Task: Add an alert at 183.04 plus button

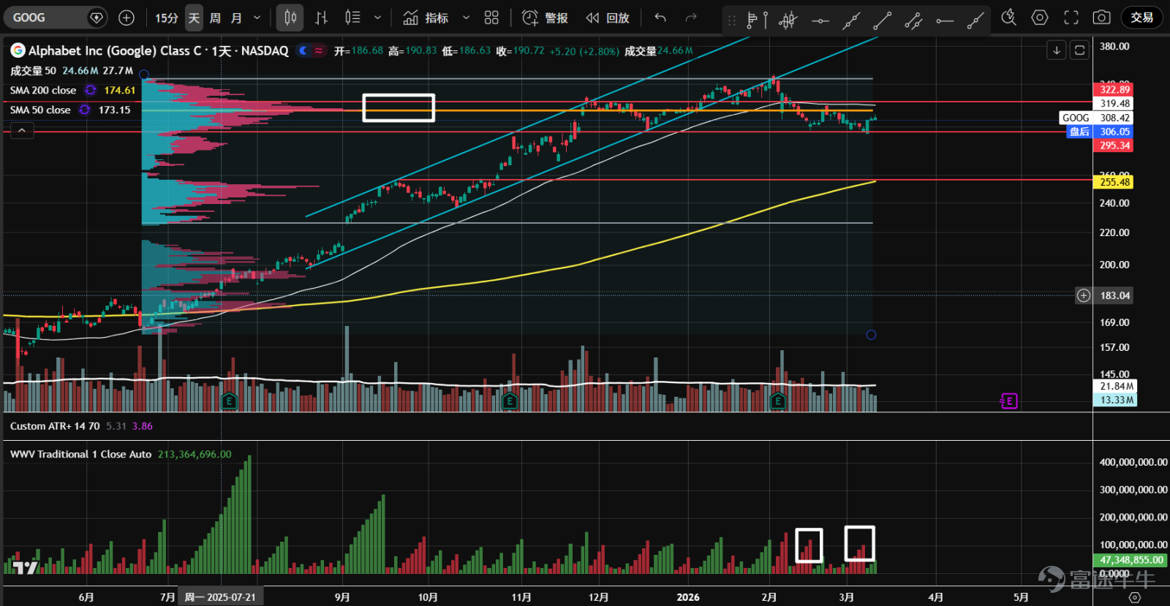Action: (1084, 295)
